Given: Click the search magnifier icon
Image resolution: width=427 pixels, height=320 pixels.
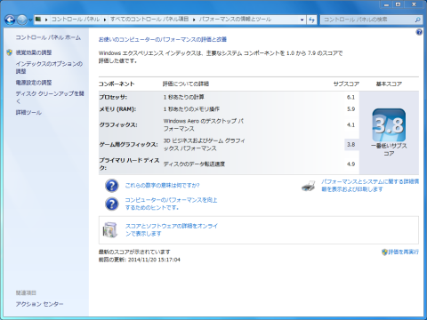Looking at the screenshot, I should tap(417, 20).
